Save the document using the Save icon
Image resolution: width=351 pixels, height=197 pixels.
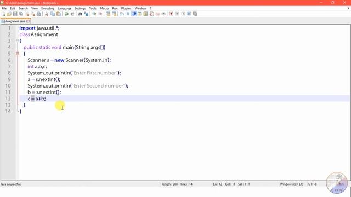click(15, 14)
